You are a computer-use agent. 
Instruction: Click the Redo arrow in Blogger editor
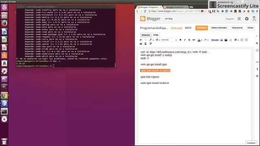click(145, 40)
